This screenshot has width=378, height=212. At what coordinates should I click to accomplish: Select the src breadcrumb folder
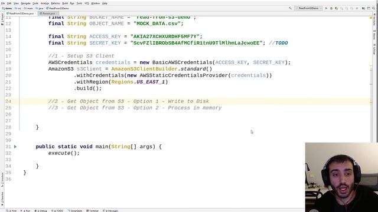(18, 8)
